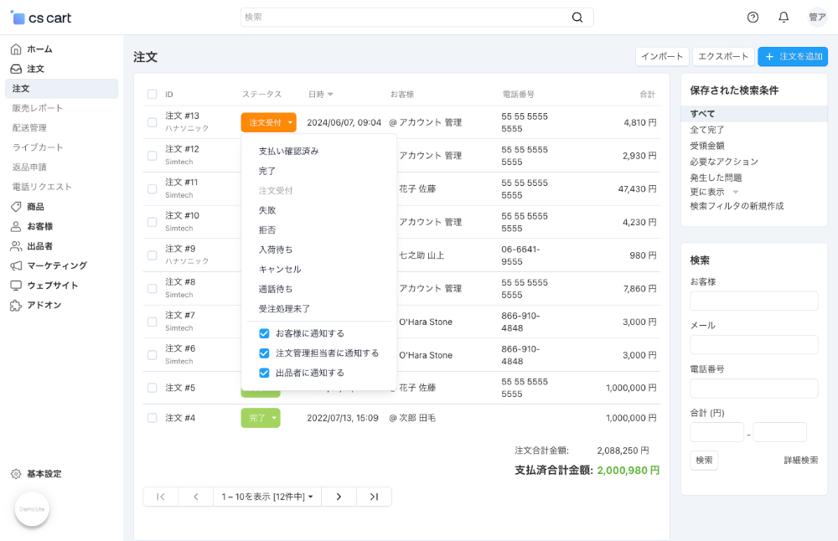Click the ホーム home icon in sidebar

pos(16,49)
